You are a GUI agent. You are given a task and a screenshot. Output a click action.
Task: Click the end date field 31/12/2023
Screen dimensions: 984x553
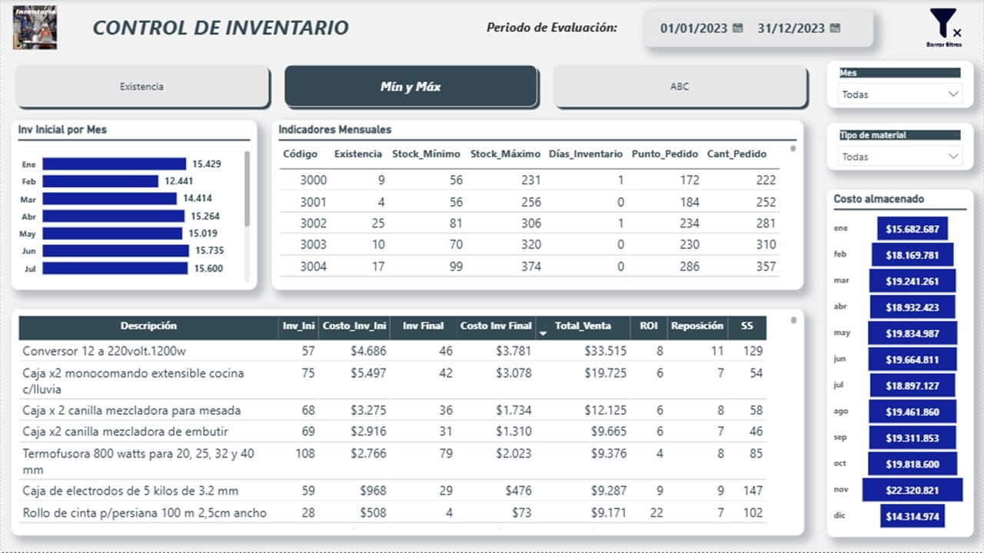[791, 28]
